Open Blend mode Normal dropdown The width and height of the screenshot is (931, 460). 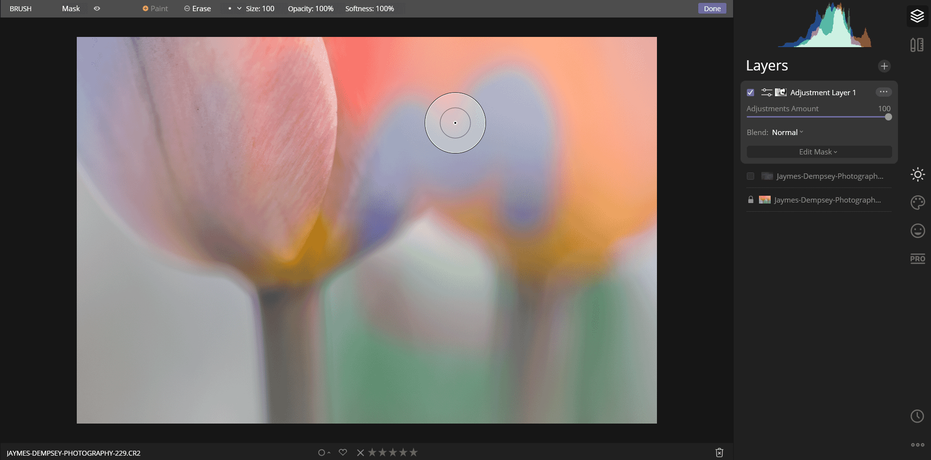[787, 132]
